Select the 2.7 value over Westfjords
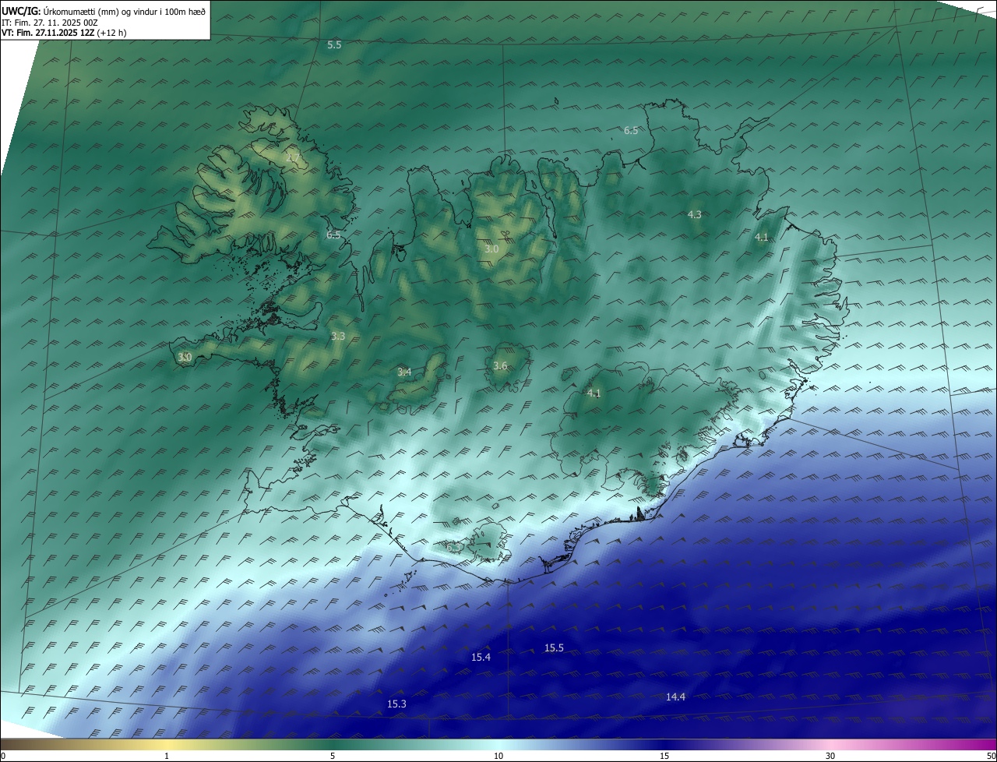 (293, 158)
